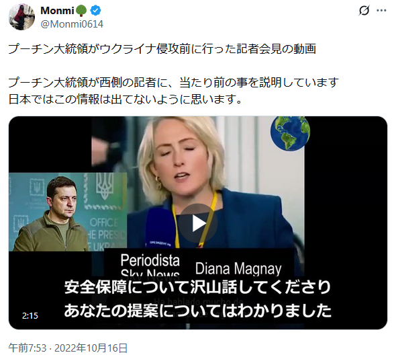Click the blue verified badge
Viewport: 394px width, 357px height.
click(x=96, y=11)
